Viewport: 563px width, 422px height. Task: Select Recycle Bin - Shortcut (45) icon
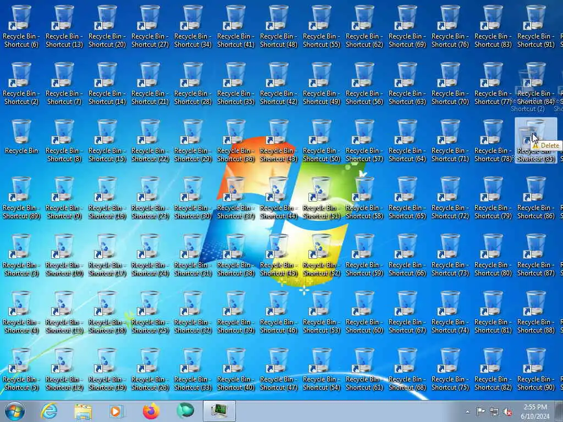(x=279, y=256)
